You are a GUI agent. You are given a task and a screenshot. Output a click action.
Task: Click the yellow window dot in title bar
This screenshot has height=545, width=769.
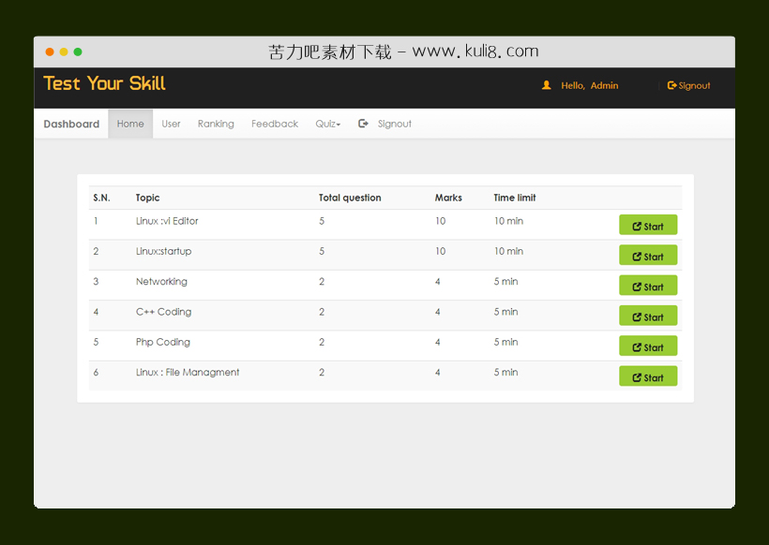pos(64,52)
